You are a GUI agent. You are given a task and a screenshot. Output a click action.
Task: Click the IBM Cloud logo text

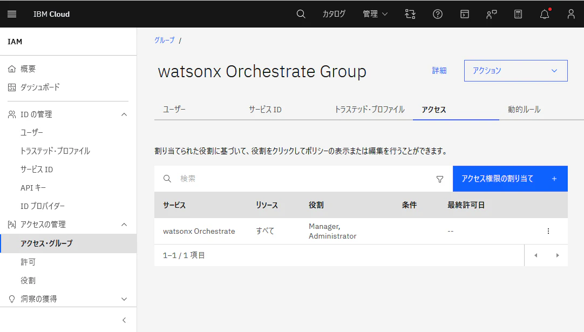click(x=51, y=14)
